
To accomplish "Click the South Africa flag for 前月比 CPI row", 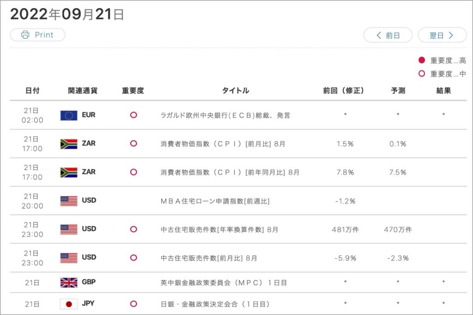I will click(69, 144).
